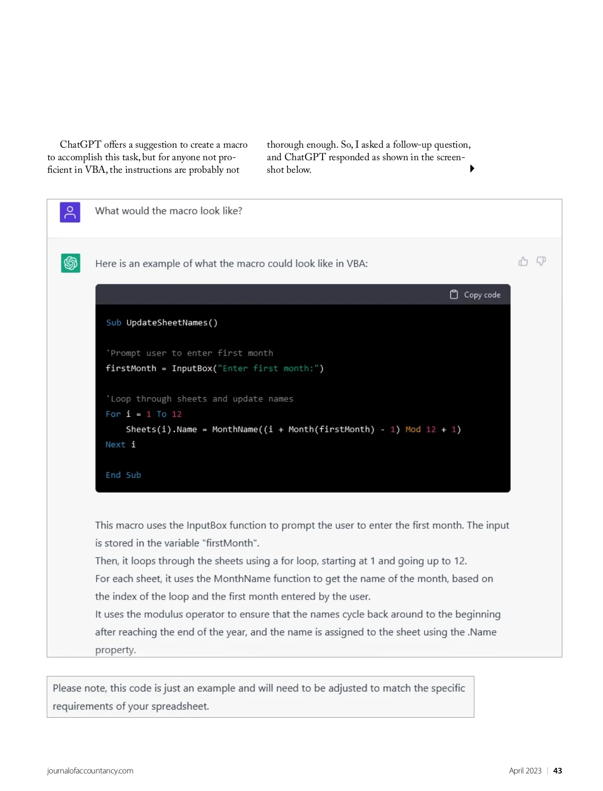Viewport: 603px width, 791px height.
Task: Click the "Here is an example" response heading
Action: (x=231, y=264)
